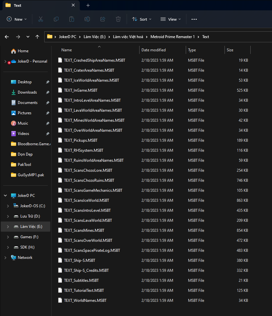Screen dimensions: 272x316
Task: Open the See more ellipsis icon
Action: pos(194,19)
